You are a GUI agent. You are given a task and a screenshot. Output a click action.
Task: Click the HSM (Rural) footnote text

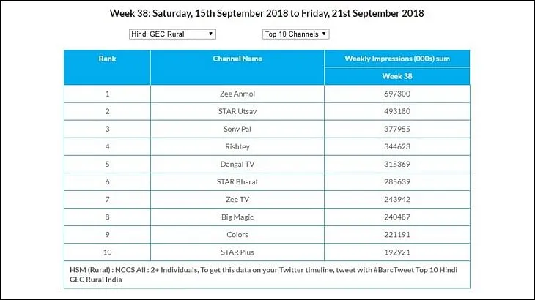click(263, 274)
